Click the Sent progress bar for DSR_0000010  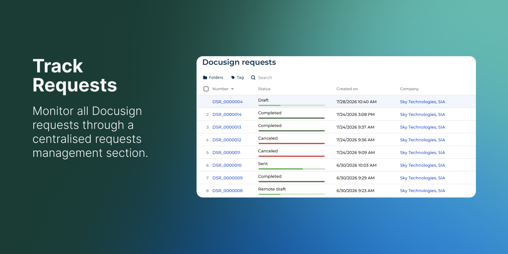click(x=291, y=169)
